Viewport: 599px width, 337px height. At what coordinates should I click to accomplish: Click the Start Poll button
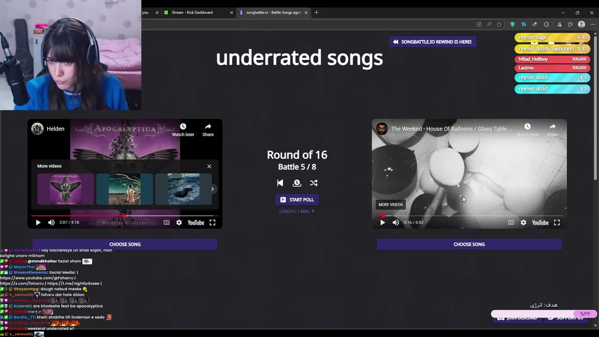[297, 200]
